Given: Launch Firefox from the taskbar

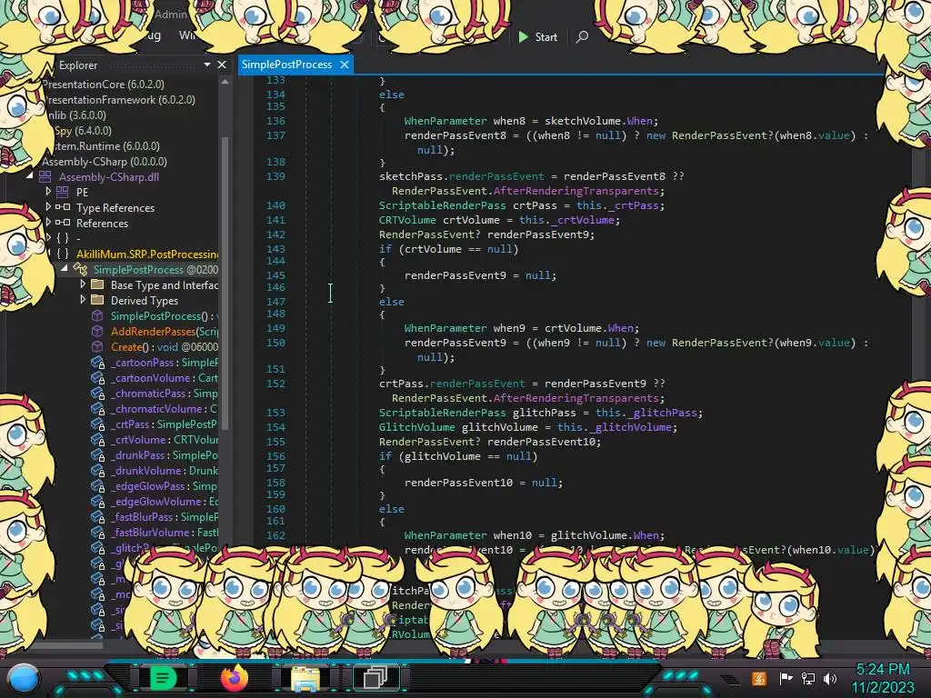Looking at the screenshot, I should [x=234, y=678].
